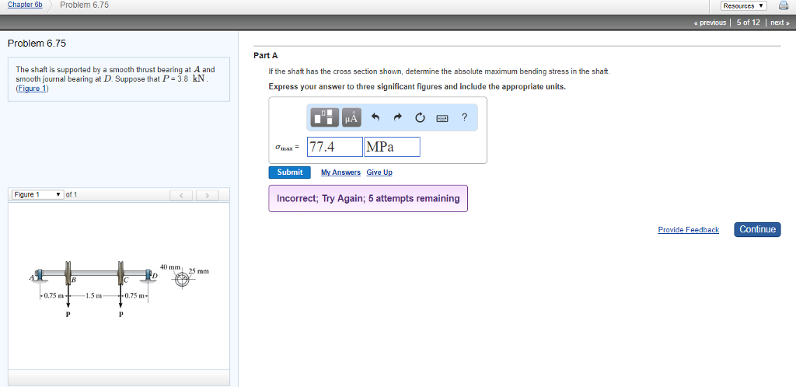Redo the answer edit
Image resolution: width=796 pixels, height=387 pixels.
(397, 117)
